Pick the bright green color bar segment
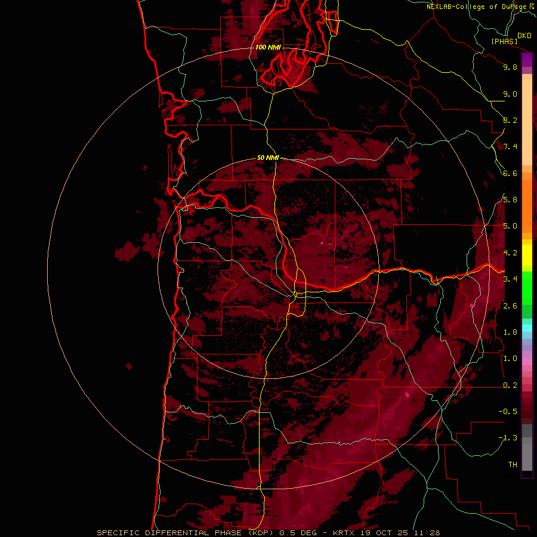The height and width of the screenshot is (537, 537). (x=527, y=288)
